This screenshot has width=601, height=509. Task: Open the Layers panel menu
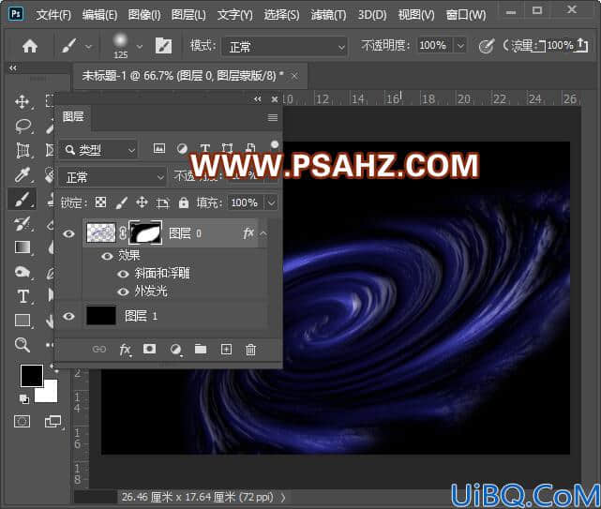273,118
